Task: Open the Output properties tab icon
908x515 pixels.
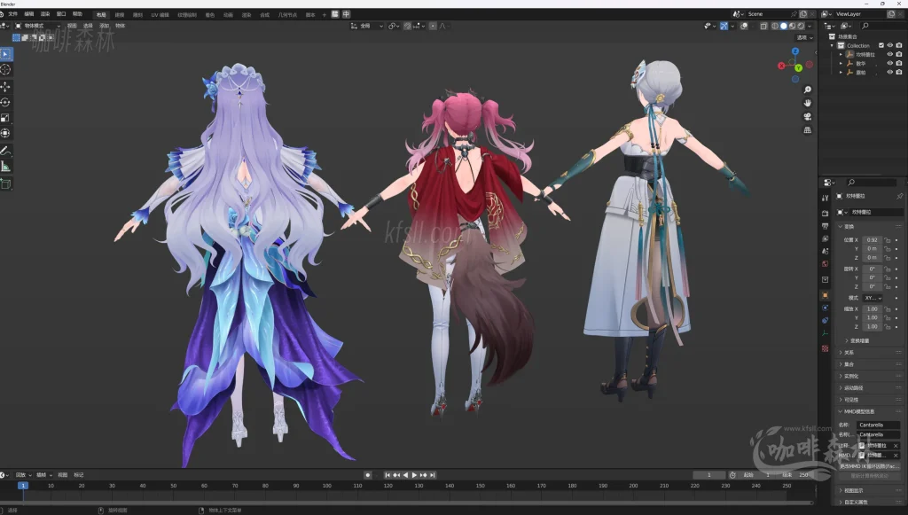Action: pyautogui.click(x=826, y=226)
